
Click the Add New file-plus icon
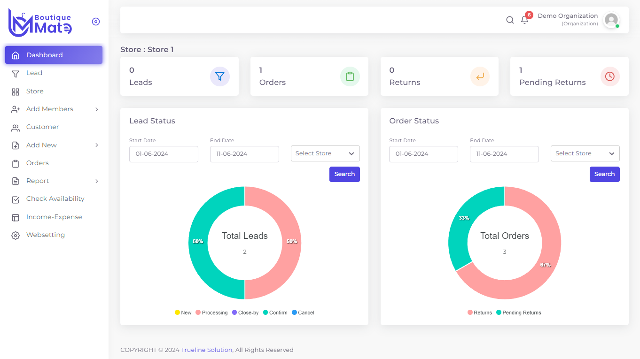click(x=16, y=145)
